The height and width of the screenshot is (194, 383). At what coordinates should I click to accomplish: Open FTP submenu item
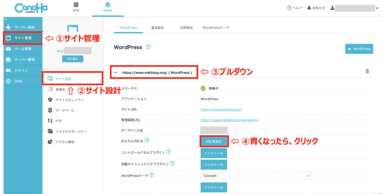point(55,121)
